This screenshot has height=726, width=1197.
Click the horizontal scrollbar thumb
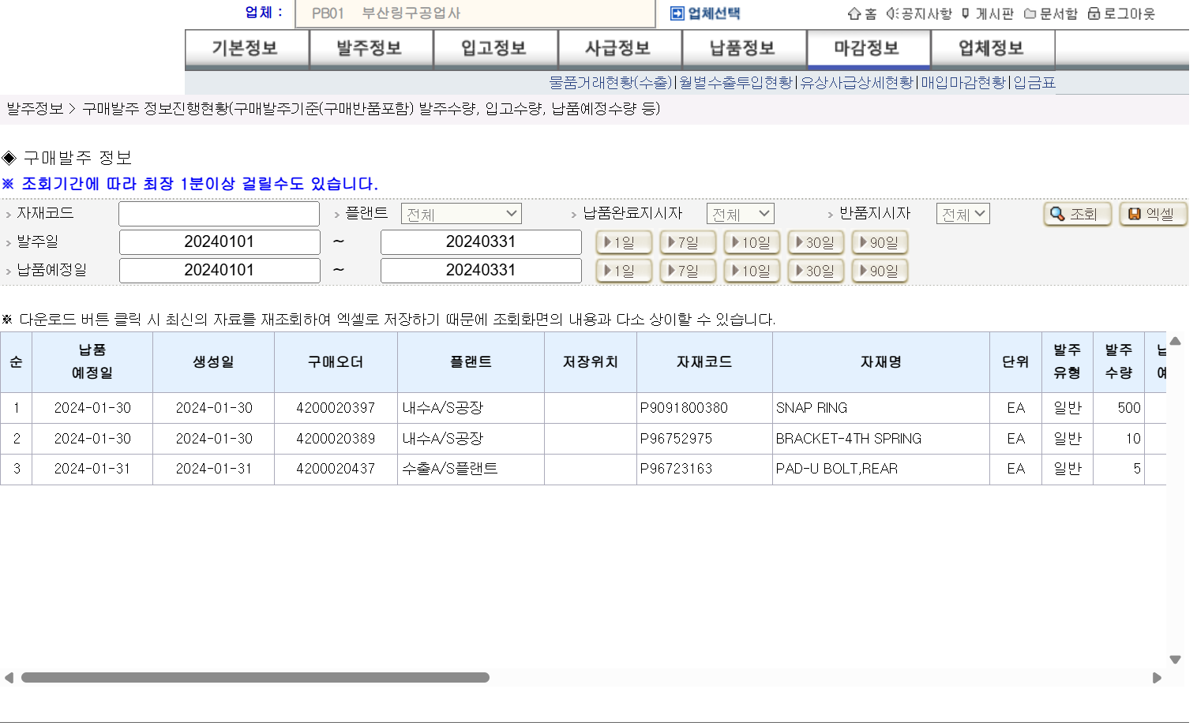click(x=255, y=677)
